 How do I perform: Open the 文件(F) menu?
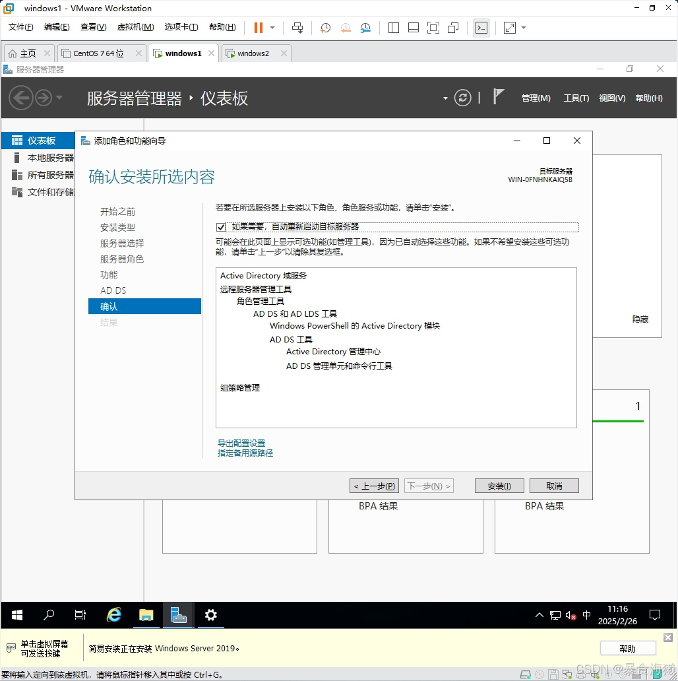point(21,27)
